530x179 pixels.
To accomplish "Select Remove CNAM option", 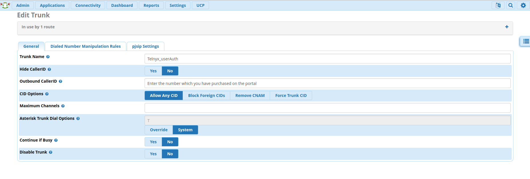I will click(x=250, y=96).
